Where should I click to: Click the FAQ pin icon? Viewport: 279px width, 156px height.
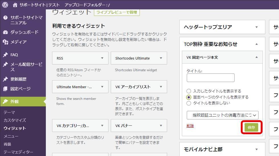point(5,55)
